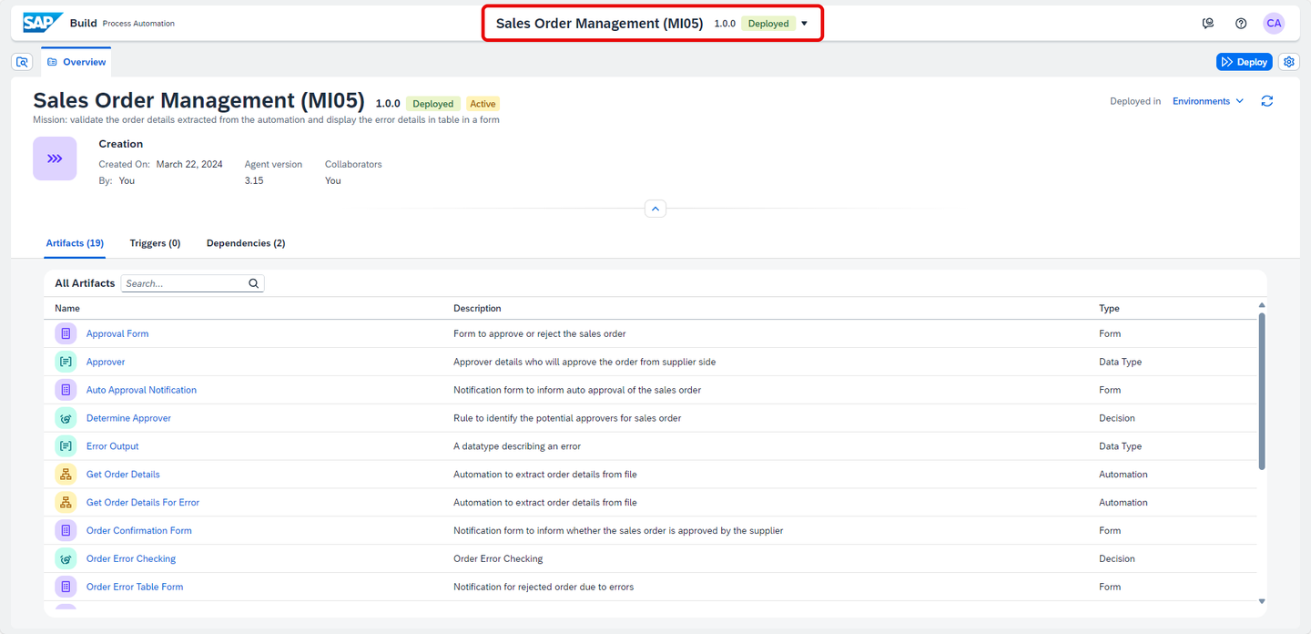Click the green Deployed badge beside title
Viewport: 1311px width, 634px height.
433,104
